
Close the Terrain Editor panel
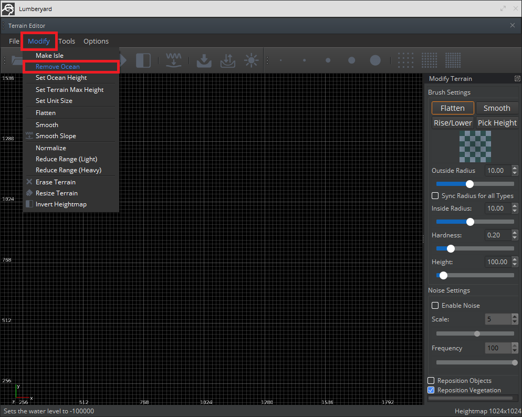(x=513, y=25)
